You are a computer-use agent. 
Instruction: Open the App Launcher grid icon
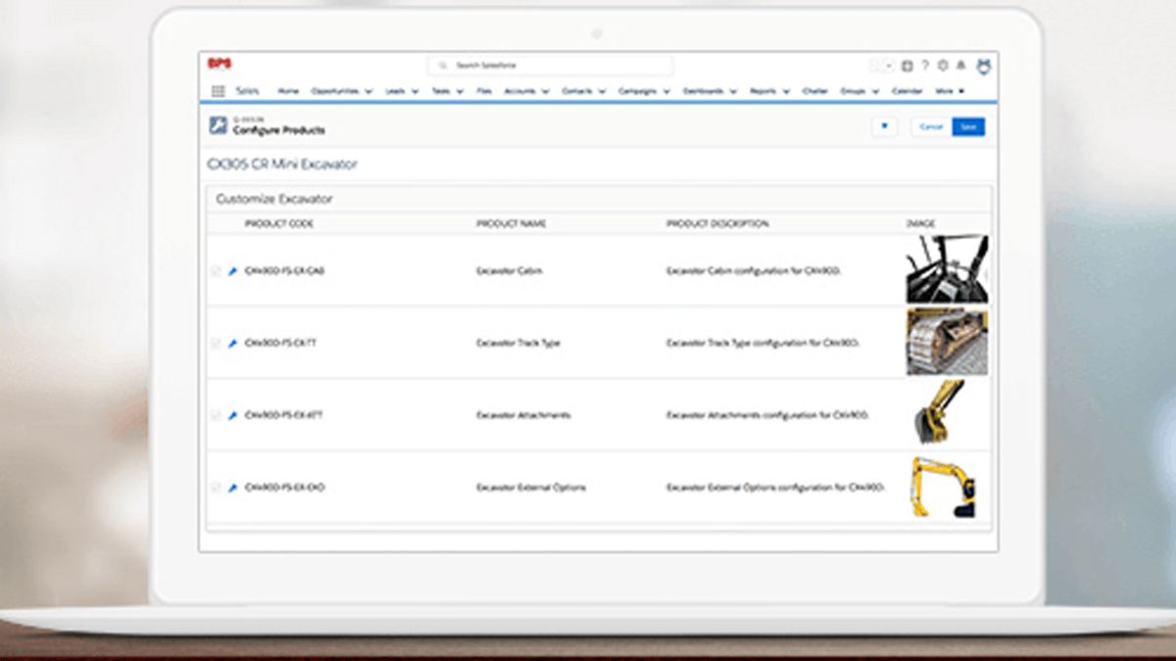(x=219, y=91)
